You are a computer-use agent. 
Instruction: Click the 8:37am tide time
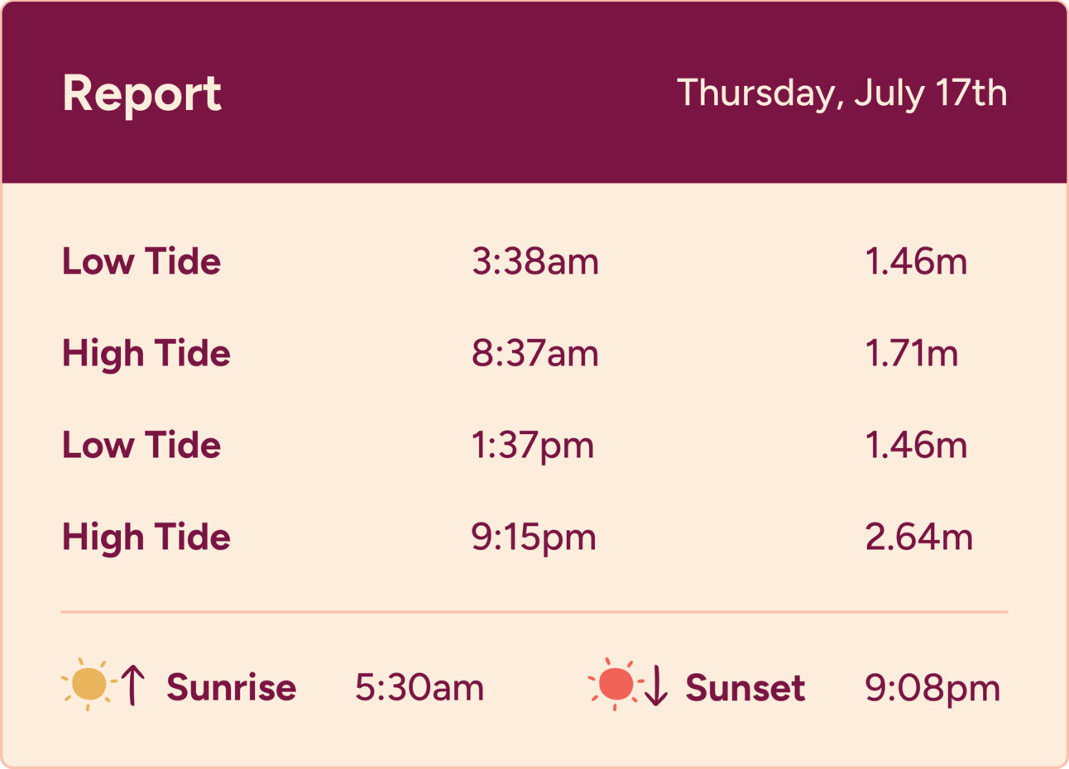coord(535,353)
